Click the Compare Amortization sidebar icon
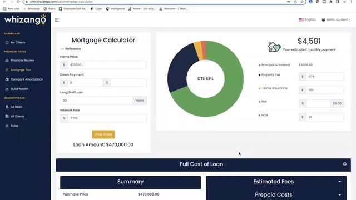The image size is (356, 200). coord(7,79)
